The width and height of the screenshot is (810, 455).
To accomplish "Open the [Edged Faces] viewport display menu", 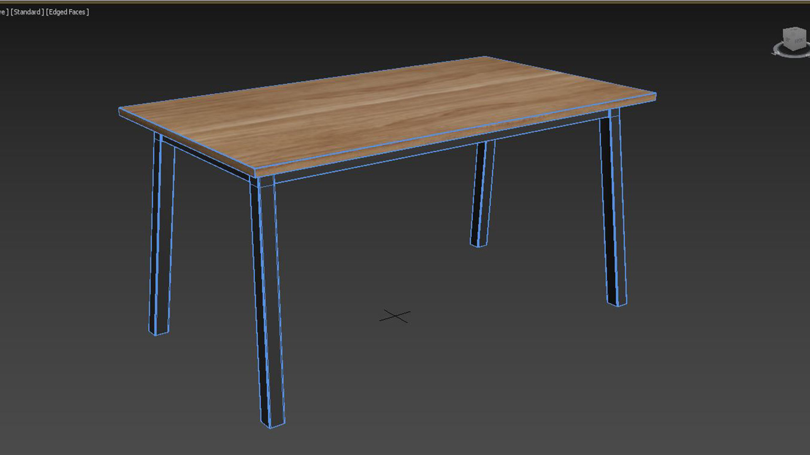I will click(x=67, y=12).
